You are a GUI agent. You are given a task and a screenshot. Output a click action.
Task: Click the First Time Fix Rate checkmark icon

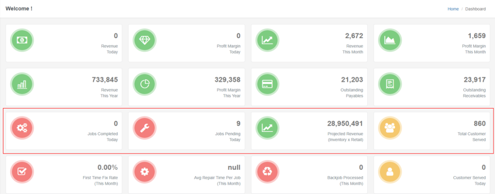tap(22, 172)
